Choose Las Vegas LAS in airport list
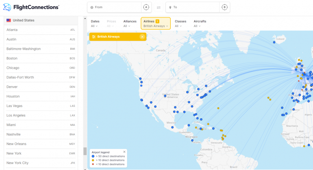Viewport: 313px width, 170px height. click(x=41, y=106)
